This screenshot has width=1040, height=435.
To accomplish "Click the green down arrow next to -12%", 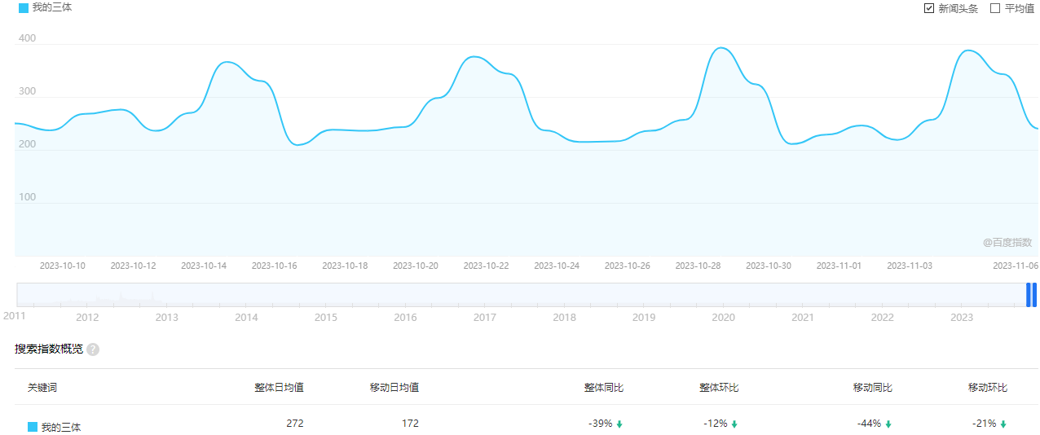I will 734,424.
